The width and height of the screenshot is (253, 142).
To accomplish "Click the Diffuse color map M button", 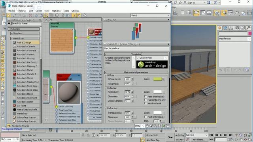I will 163,79.
